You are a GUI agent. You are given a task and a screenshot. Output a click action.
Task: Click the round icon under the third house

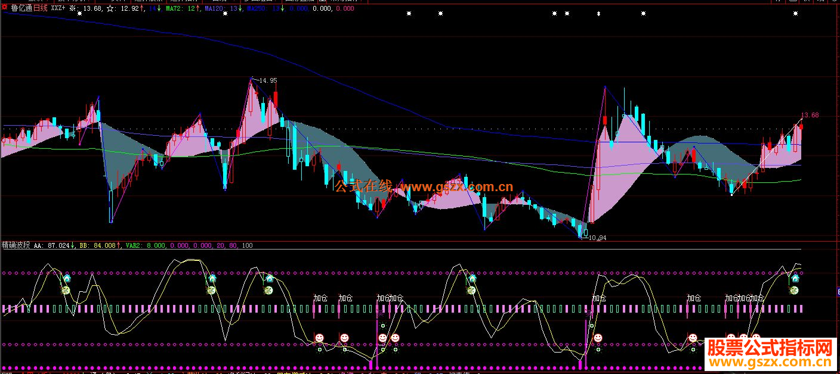coord(269,290)
